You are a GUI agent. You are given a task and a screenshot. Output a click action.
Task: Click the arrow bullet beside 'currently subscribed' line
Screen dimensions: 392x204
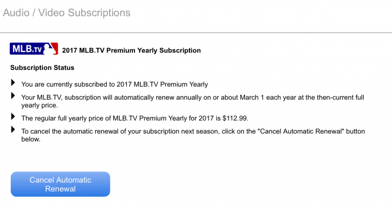(13, 82)
